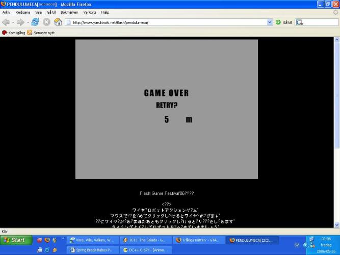Open the Redigera menu

pyautogui.click(x=22, y=12)
